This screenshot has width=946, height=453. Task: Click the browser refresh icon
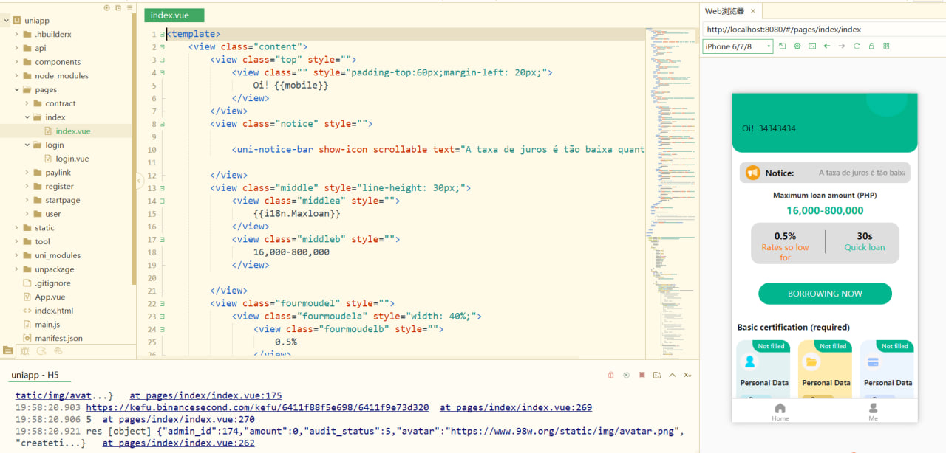click(857, 46)
